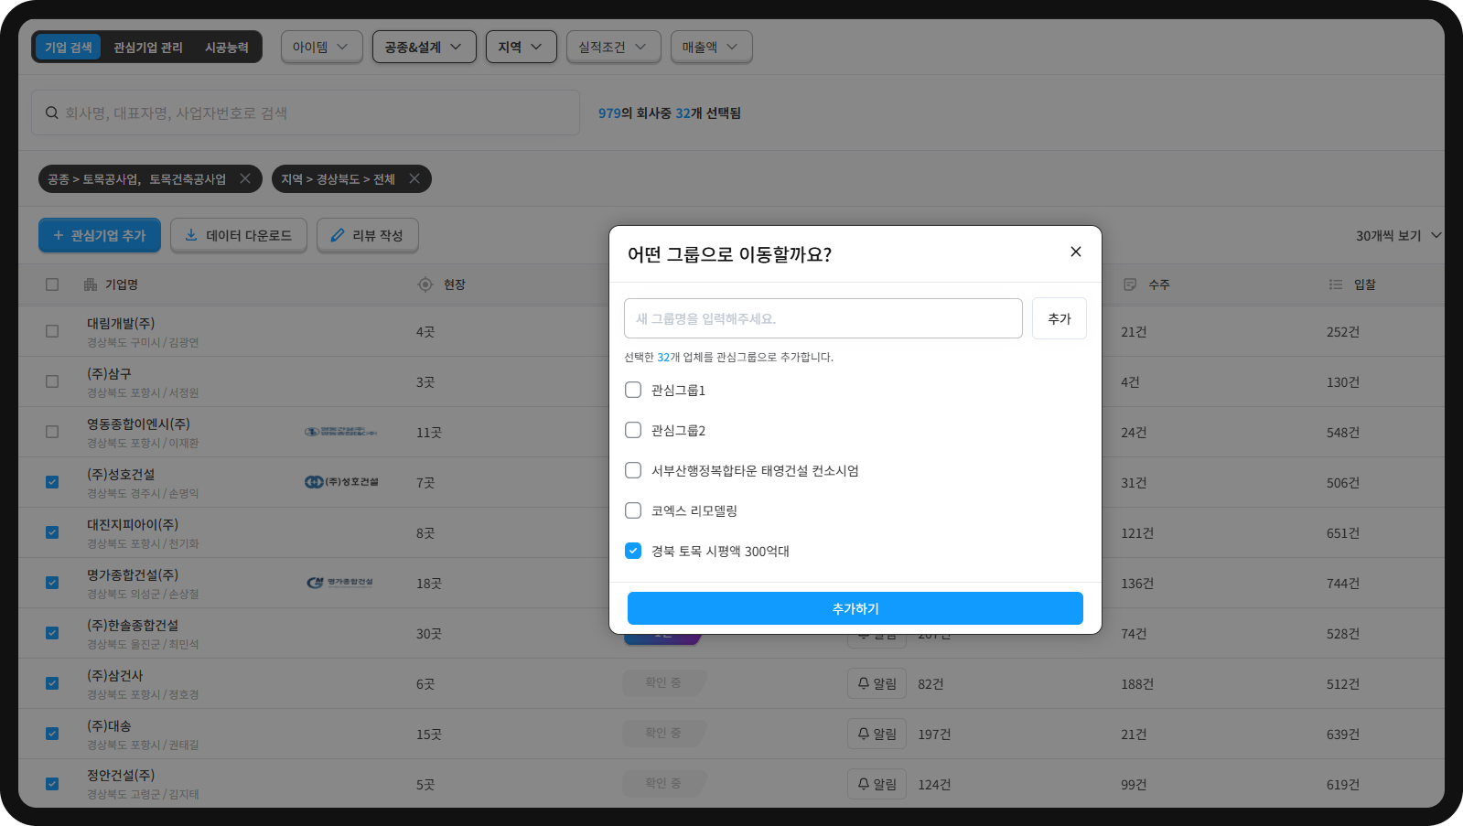1463x826 pixels.
Task: Switch to the 시공능력 tab
Action: pyautogui.click(x=227, y=47)
